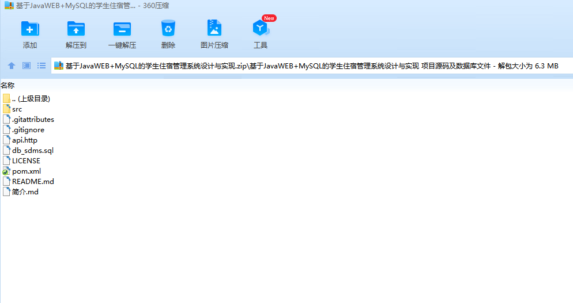Image resolution: width=573 pixels, height=303 pixels.
Task: Click the archive path address field
Action: click(312, 66)
